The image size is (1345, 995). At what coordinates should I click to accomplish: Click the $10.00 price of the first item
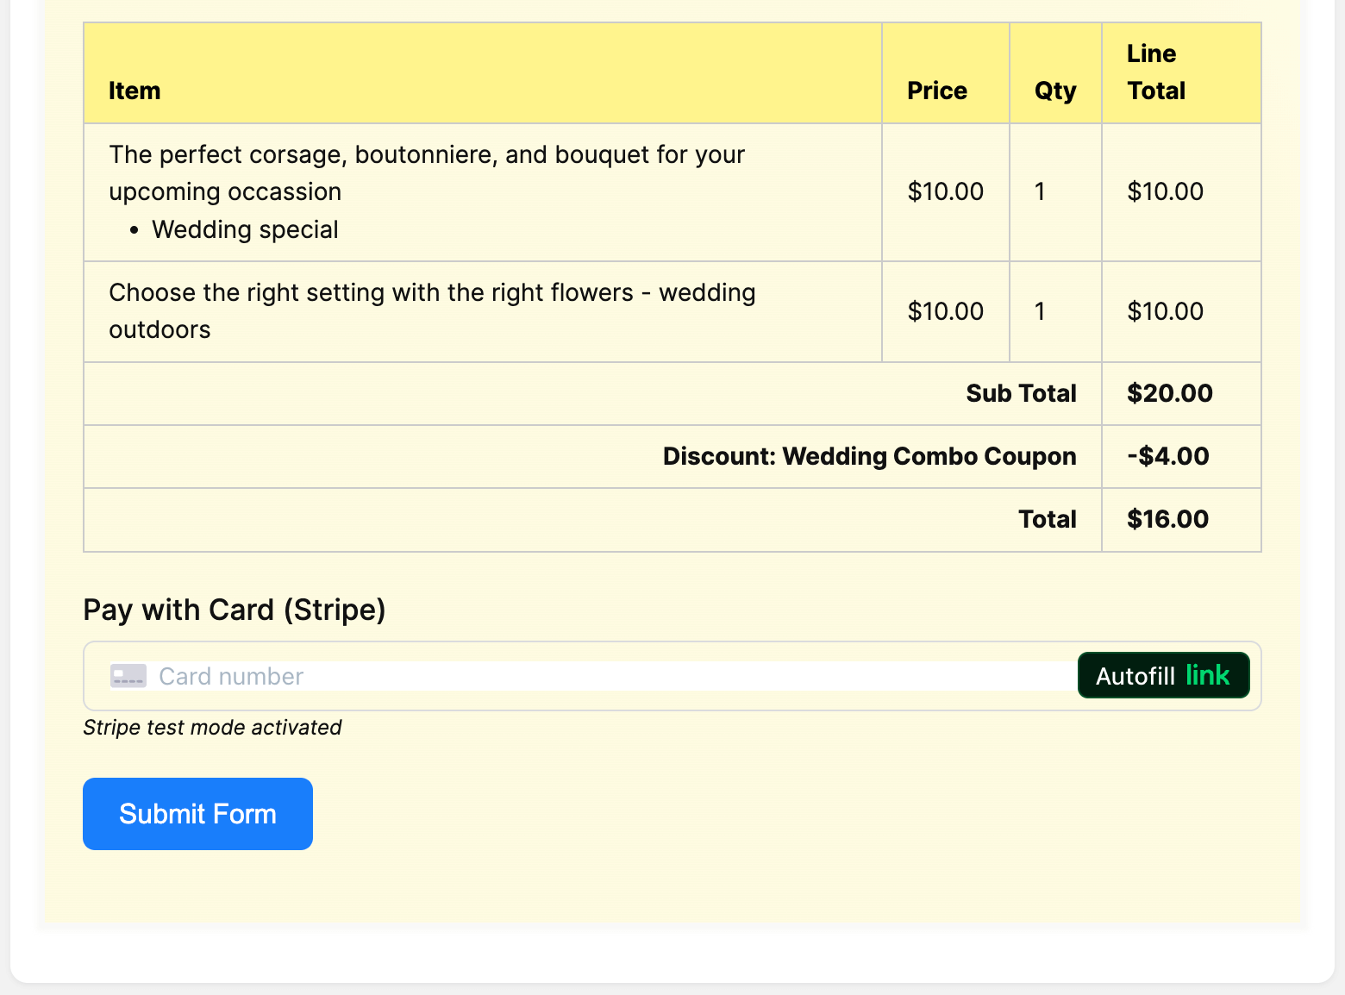click(x=945, y=191)
